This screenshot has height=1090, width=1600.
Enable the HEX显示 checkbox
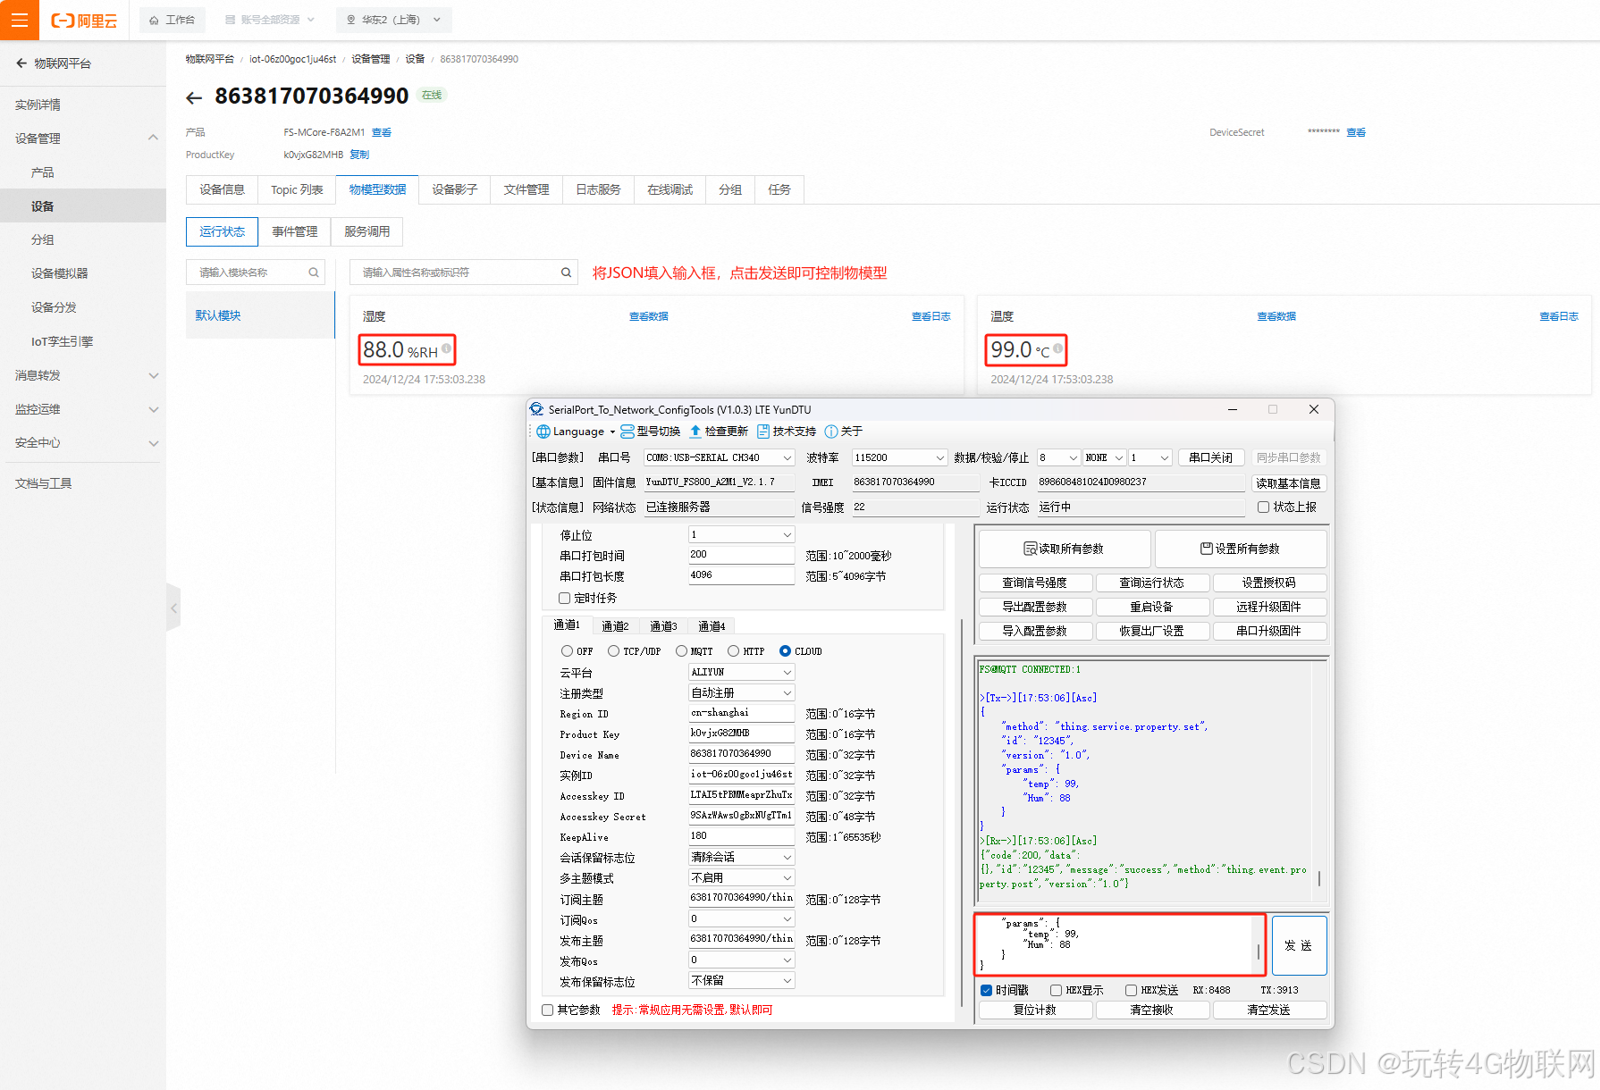click(x=1056, y=990)
